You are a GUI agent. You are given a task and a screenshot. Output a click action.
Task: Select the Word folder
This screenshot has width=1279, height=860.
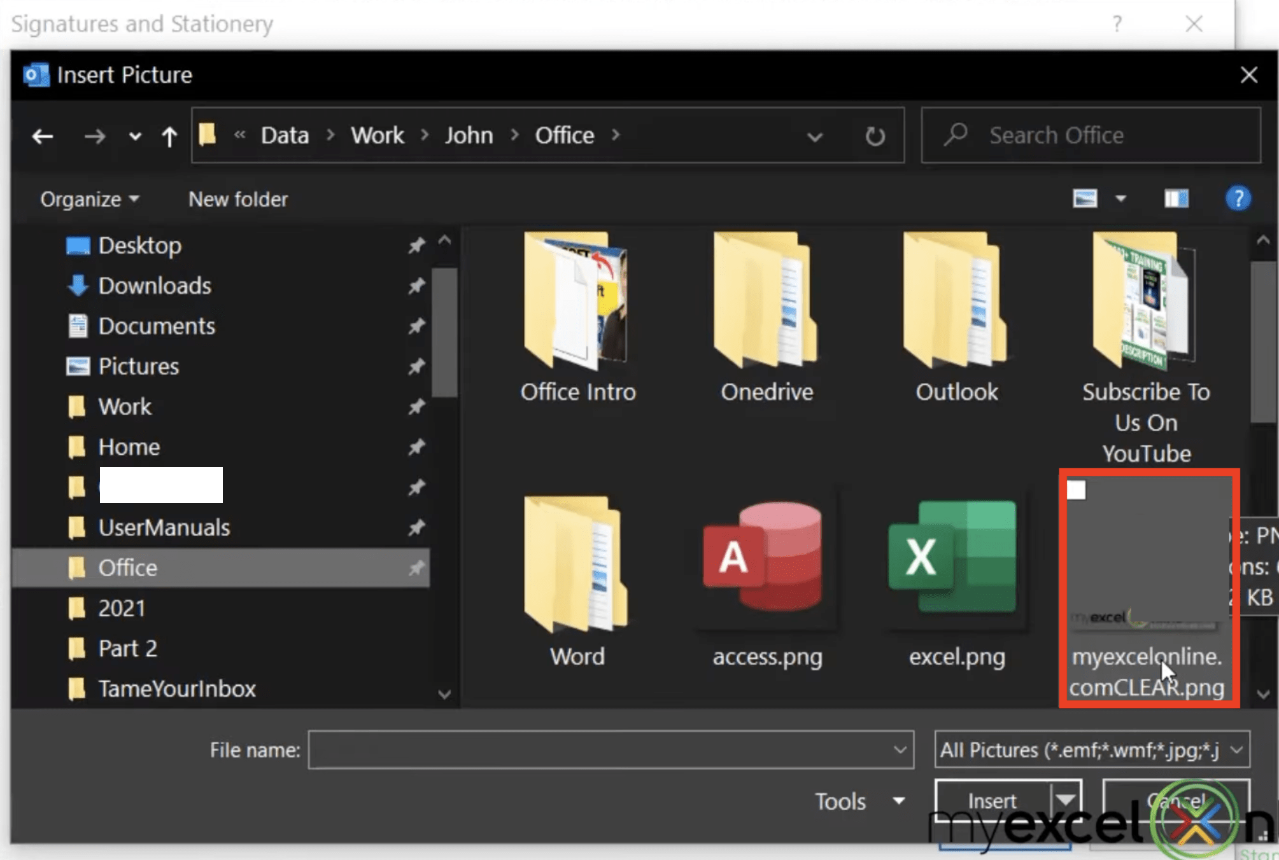(x=577, y=582)
